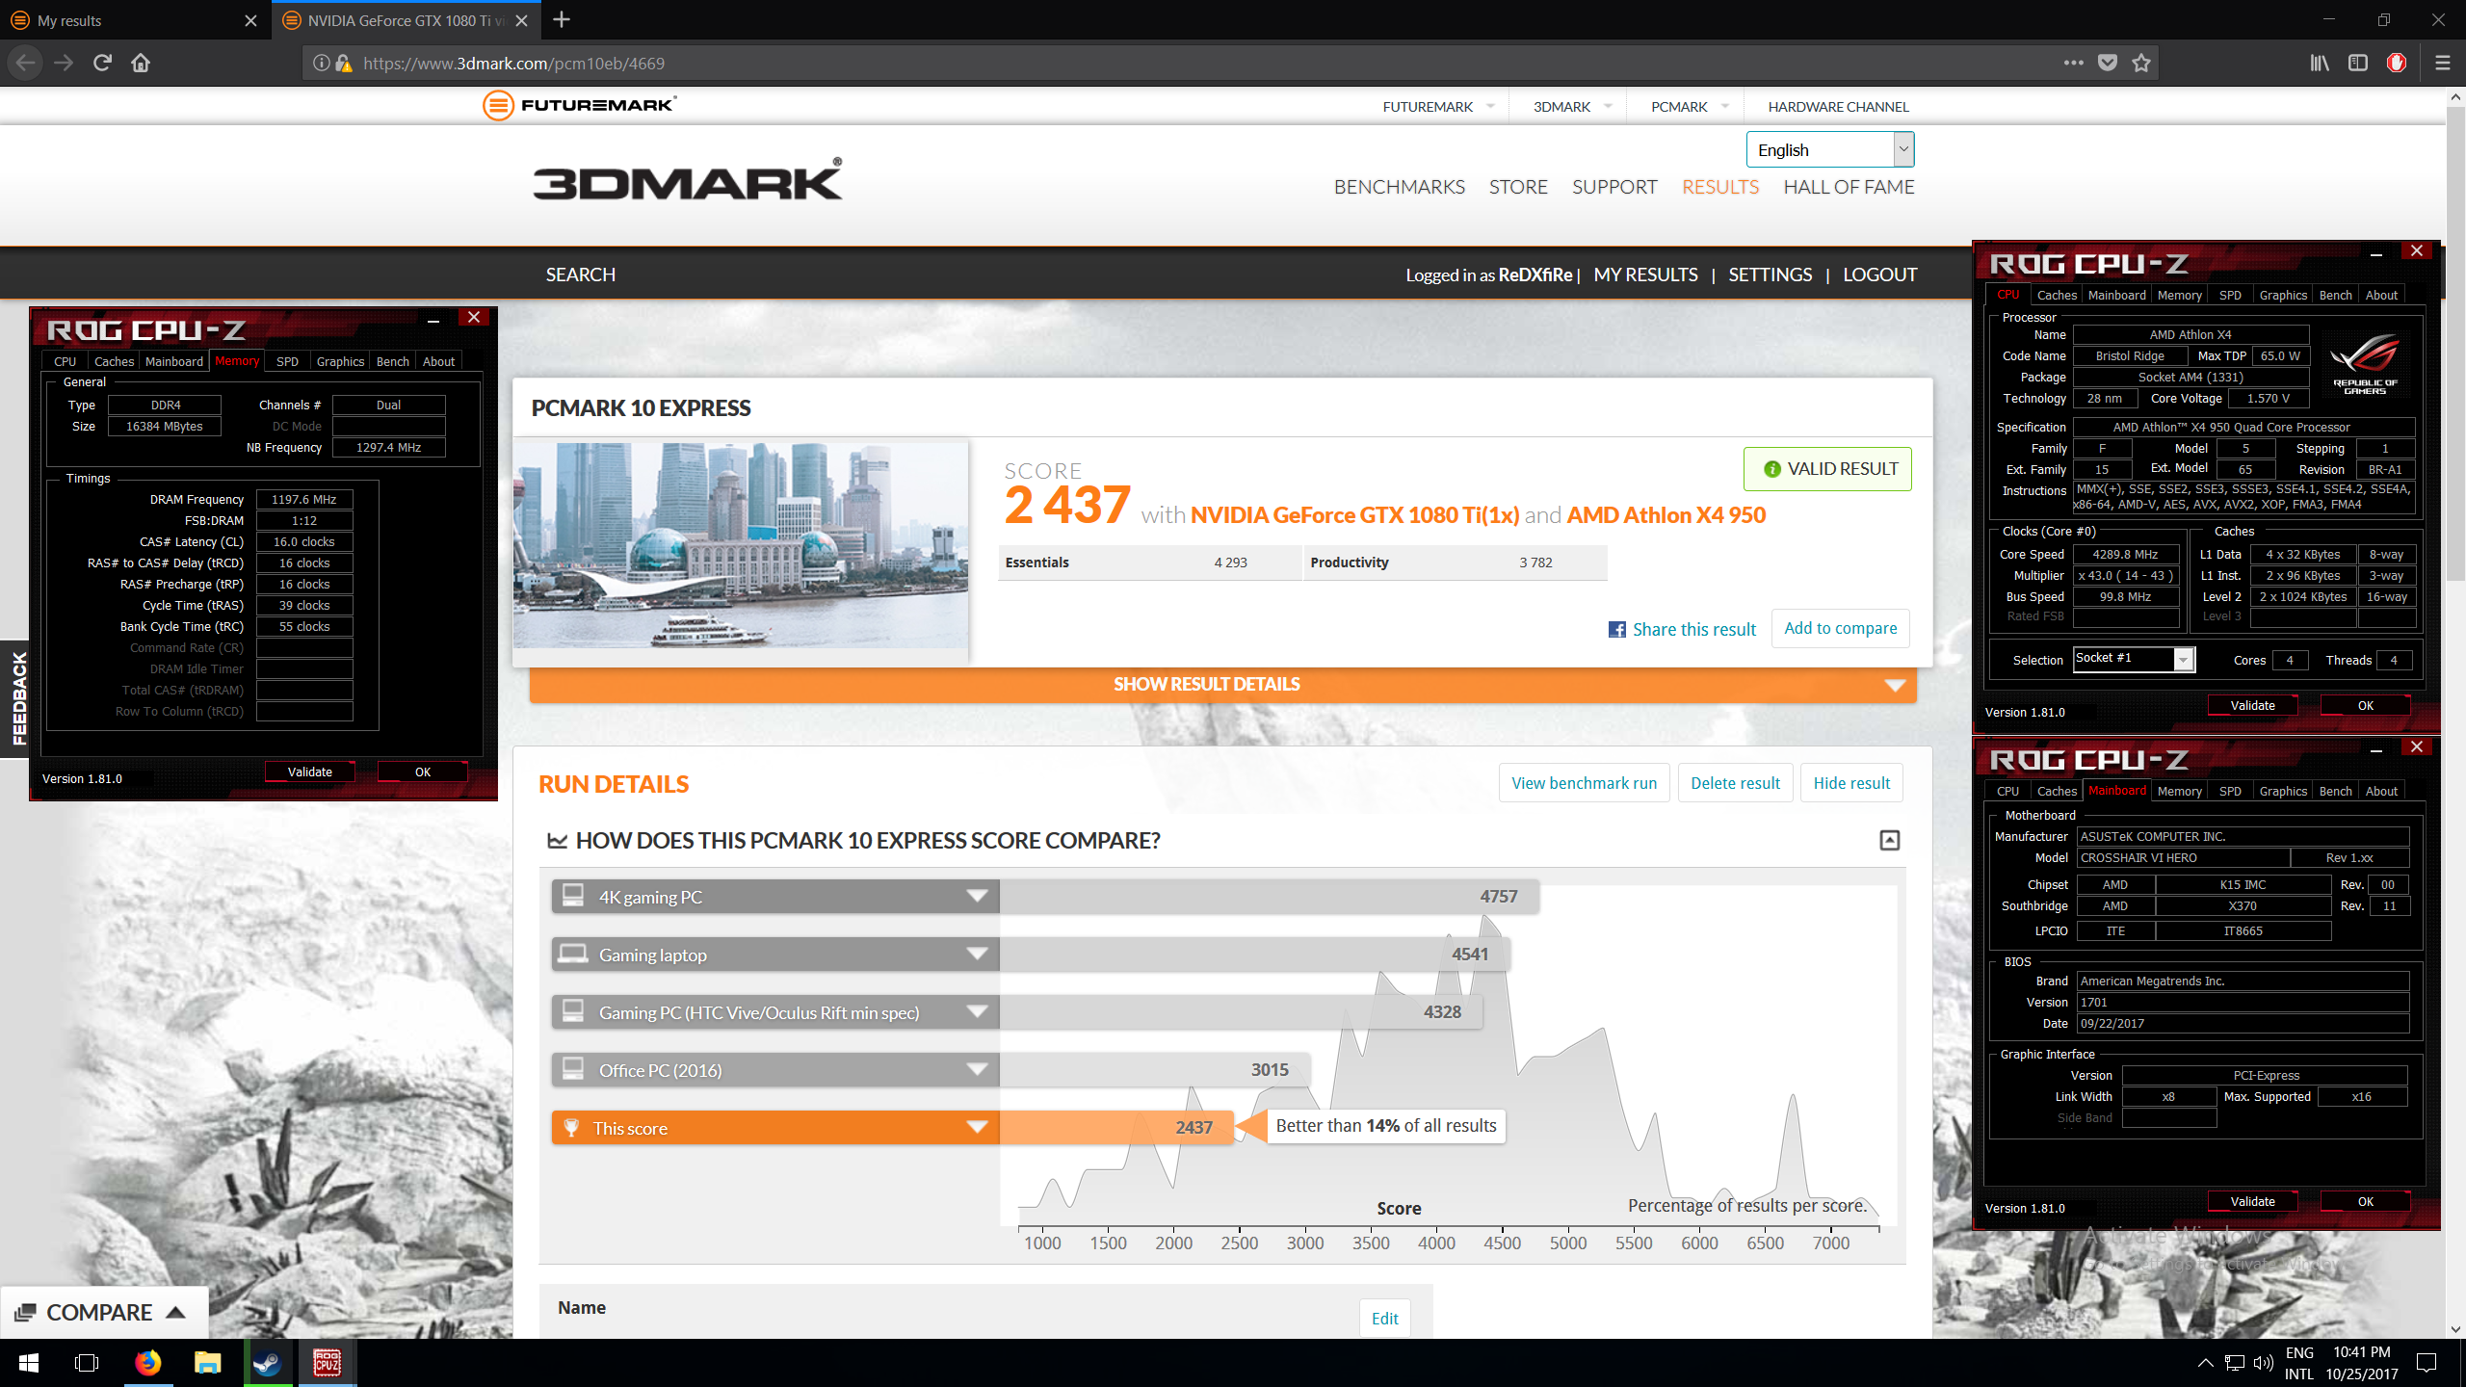This screenshot has width=2466, height=1387.
Task: Open the Pocket save icon
Action: coord(2108,63)
